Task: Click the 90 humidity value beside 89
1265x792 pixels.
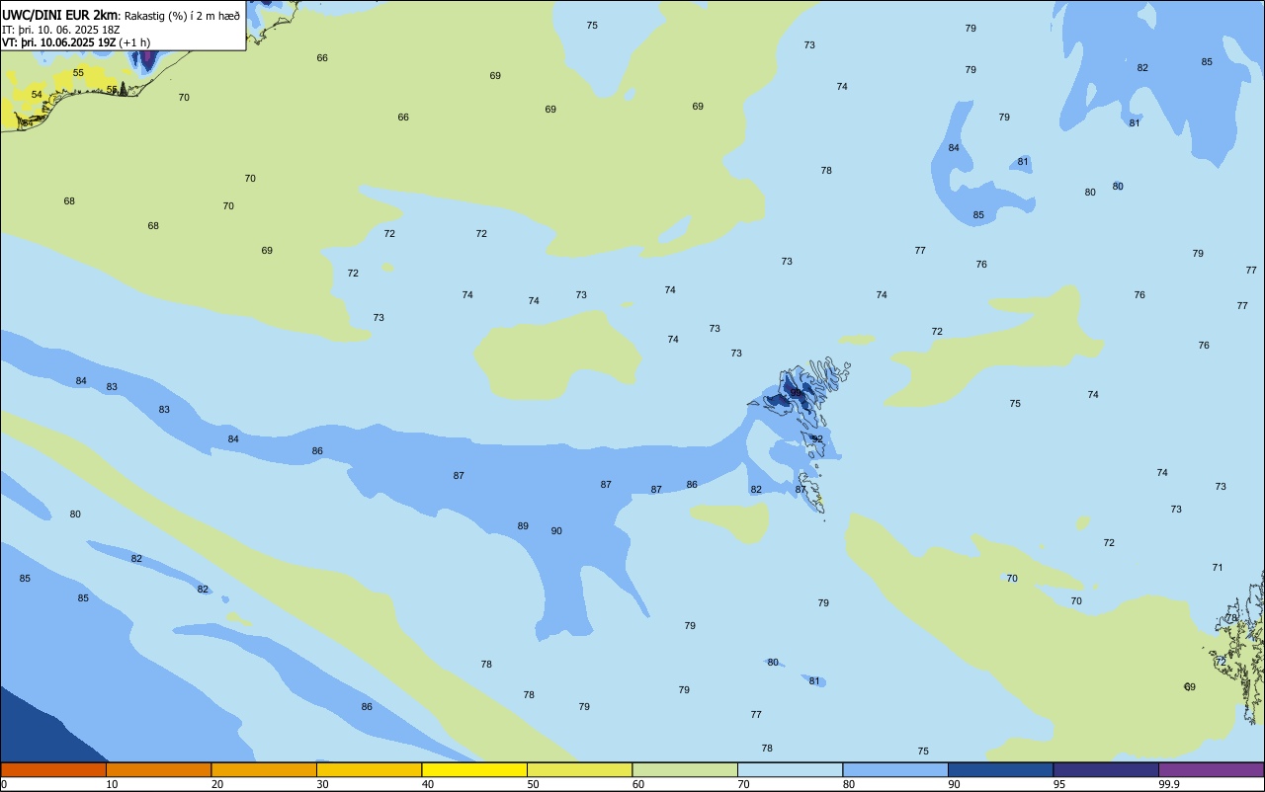Action: click(x=556, y=531)
